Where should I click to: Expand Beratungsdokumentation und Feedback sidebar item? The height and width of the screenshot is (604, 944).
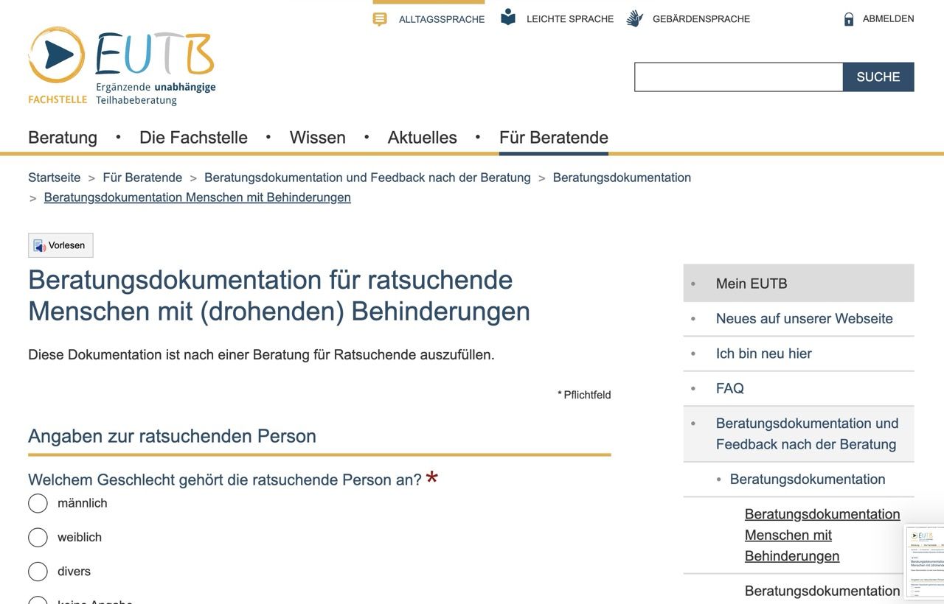(x=806, y=434)
